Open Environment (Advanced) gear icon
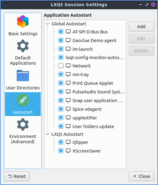 (23, 124)
